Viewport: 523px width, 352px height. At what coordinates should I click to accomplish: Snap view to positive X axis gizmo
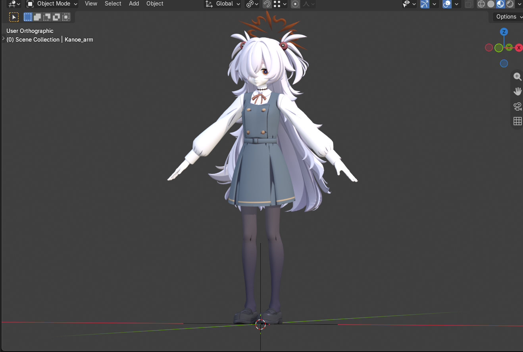point(519,48)
